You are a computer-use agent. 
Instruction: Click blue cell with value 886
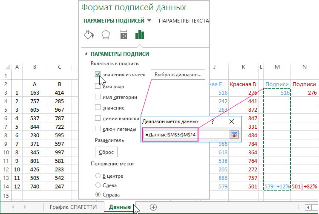coord(219,178)
